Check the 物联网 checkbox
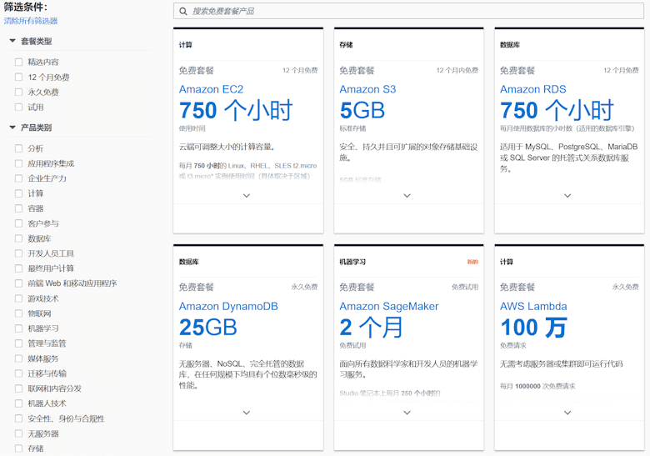The height and width of the screenshot is (456, 650). (18, 313)
